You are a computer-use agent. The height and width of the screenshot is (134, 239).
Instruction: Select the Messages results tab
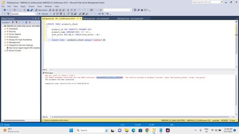pyautogui.click(x=48, y=73)
